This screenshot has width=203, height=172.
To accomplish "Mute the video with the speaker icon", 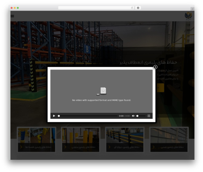I will 133,116.
